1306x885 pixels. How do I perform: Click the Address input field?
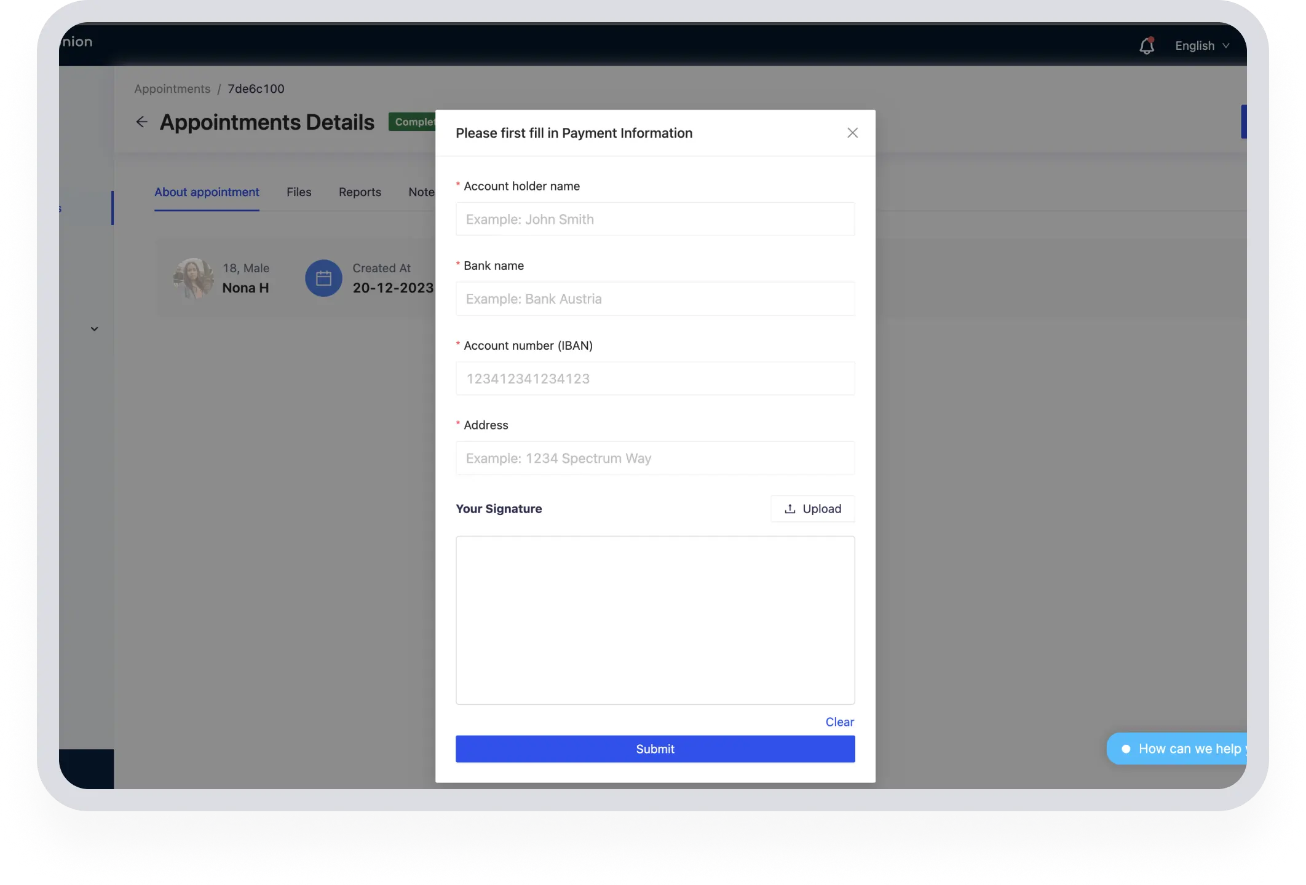[655, 458]
